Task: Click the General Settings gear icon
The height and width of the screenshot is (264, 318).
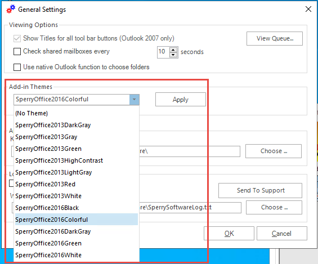Action: pyautogui.click(x=11, y=9)
